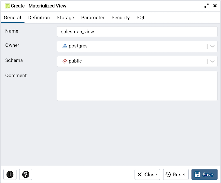
Task: Go to the Storage tab
Action: (65, 18)
